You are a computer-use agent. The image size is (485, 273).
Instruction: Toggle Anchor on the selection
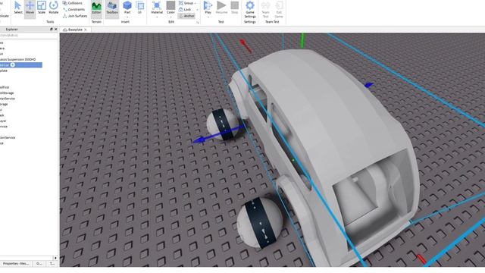(186, 16)
